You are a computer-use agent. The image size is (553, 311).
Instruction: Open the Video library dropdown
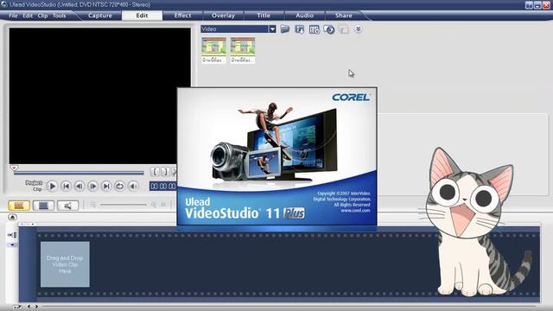[x=272, y=29]
